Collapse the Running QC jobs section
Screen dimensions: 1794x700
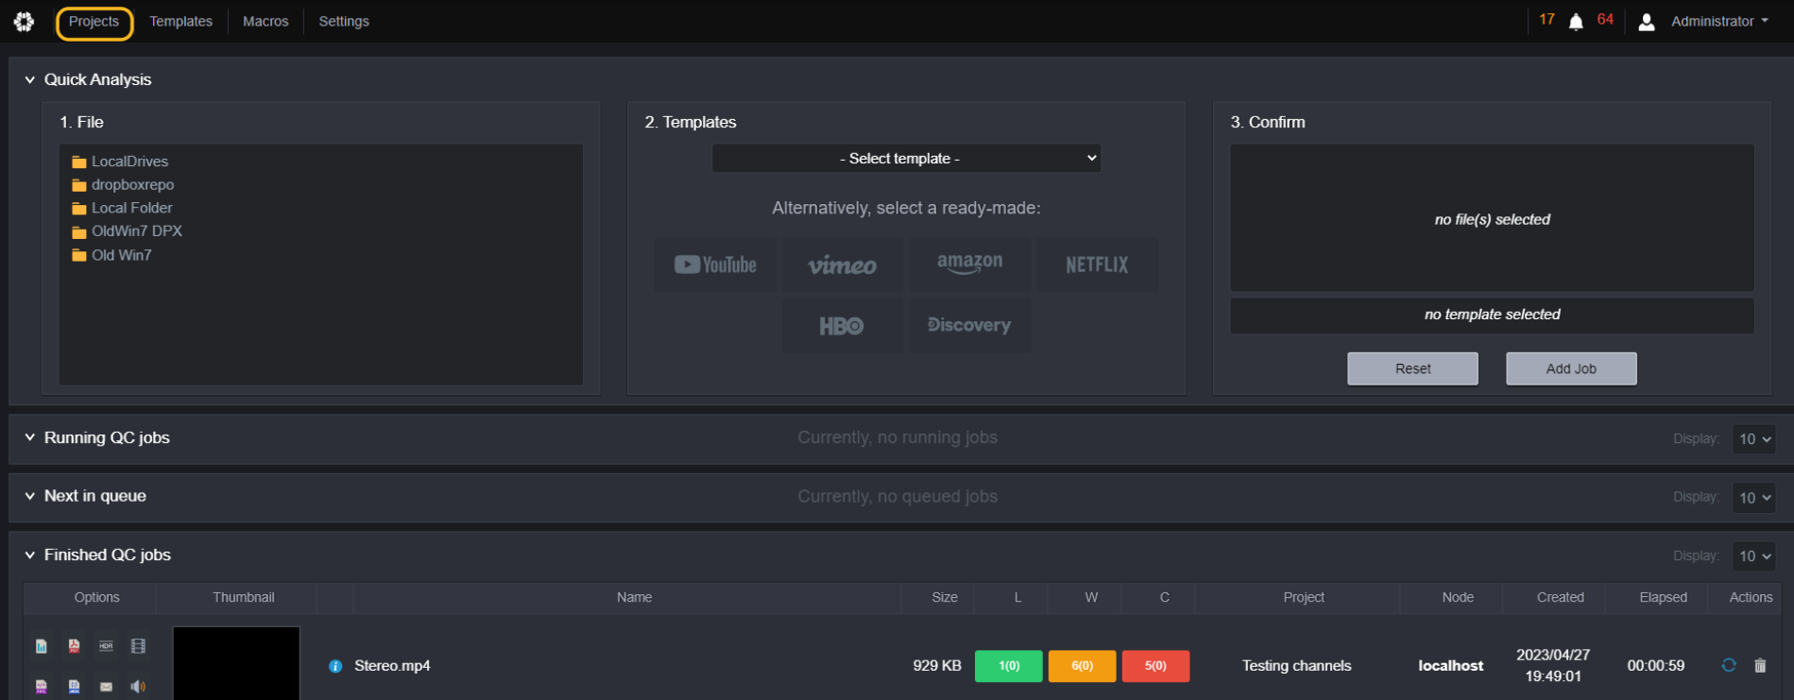29,437
